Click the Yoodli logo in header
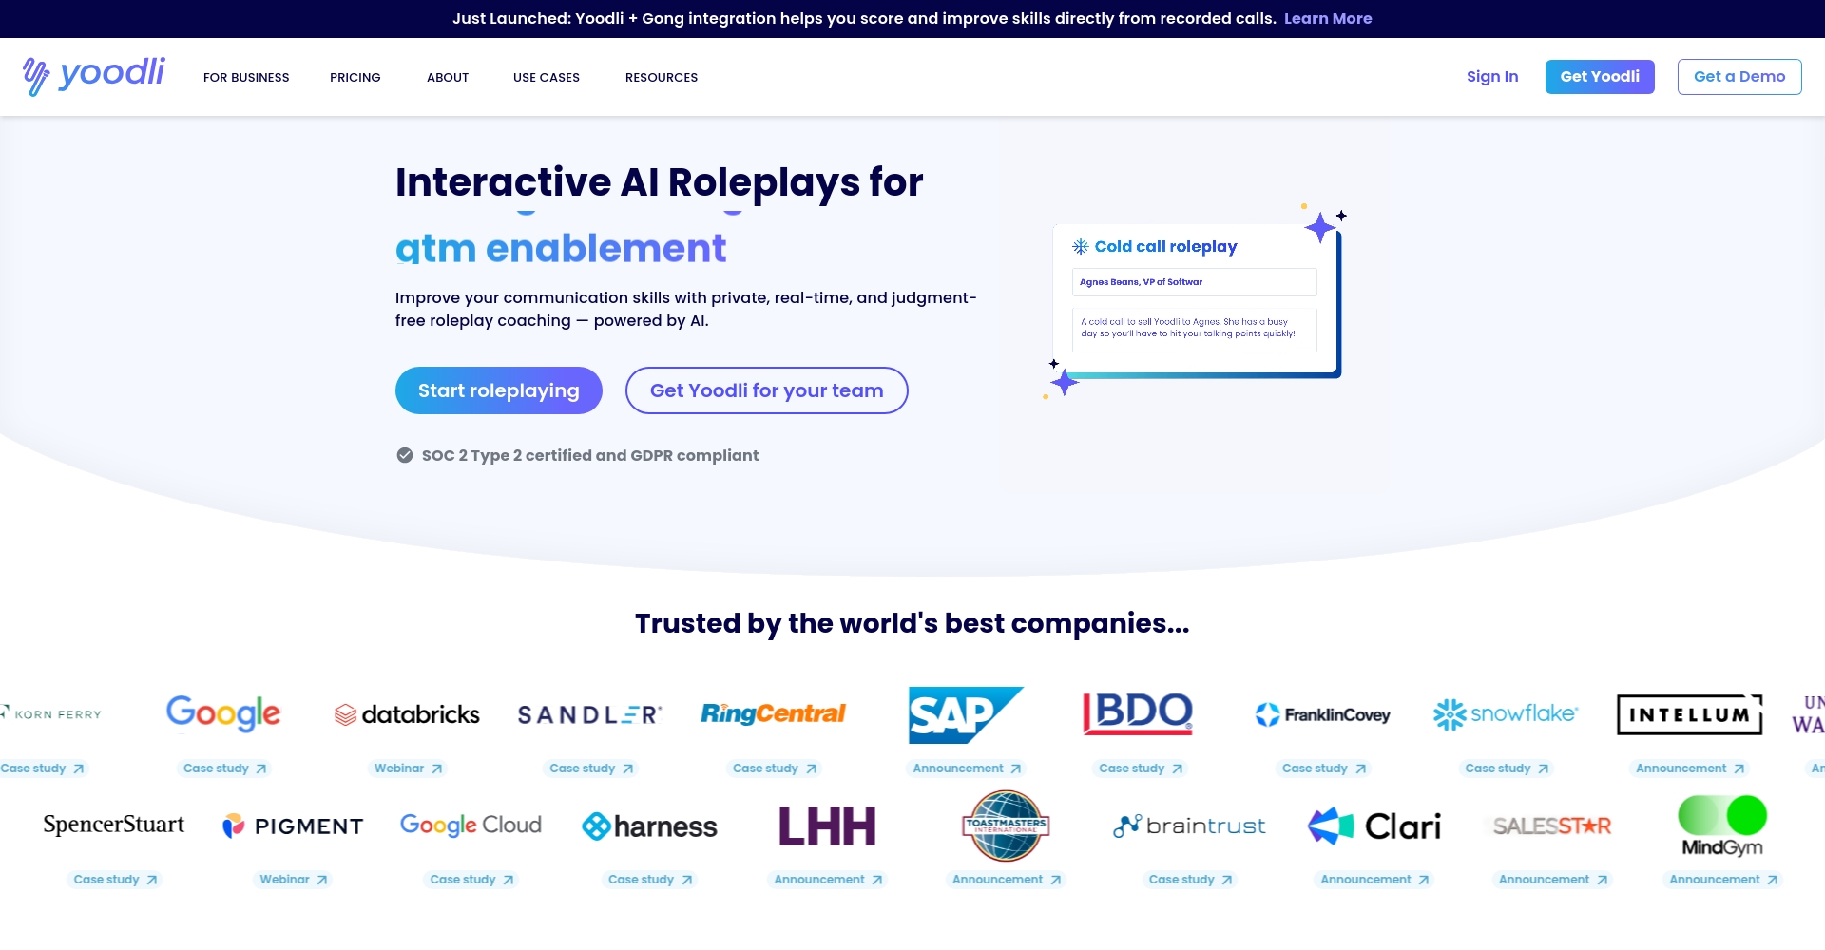This screenshot has width=1825, height=950. pos(94,76)
